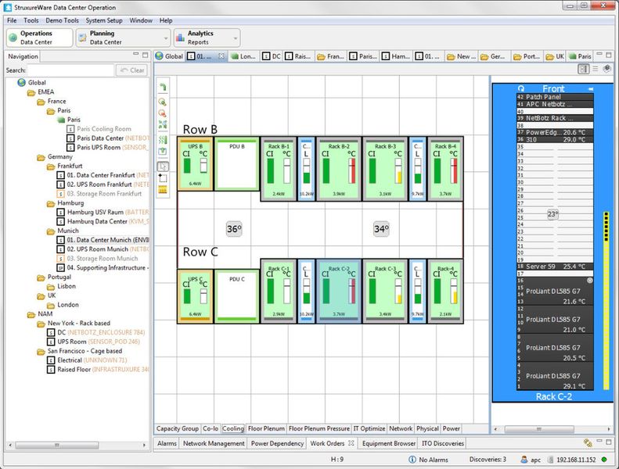Open the Window menu

[x=141, y=20]
